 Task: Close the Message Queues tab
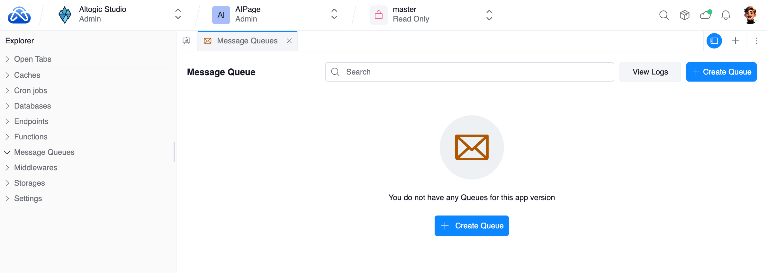pyautogui.click(x=289, y=41)
